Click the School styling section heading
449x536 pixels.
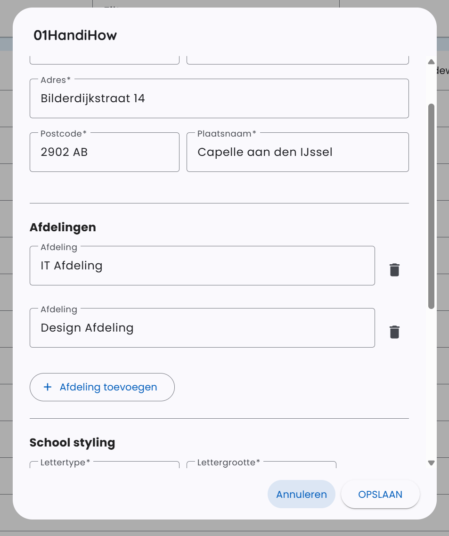72,442
